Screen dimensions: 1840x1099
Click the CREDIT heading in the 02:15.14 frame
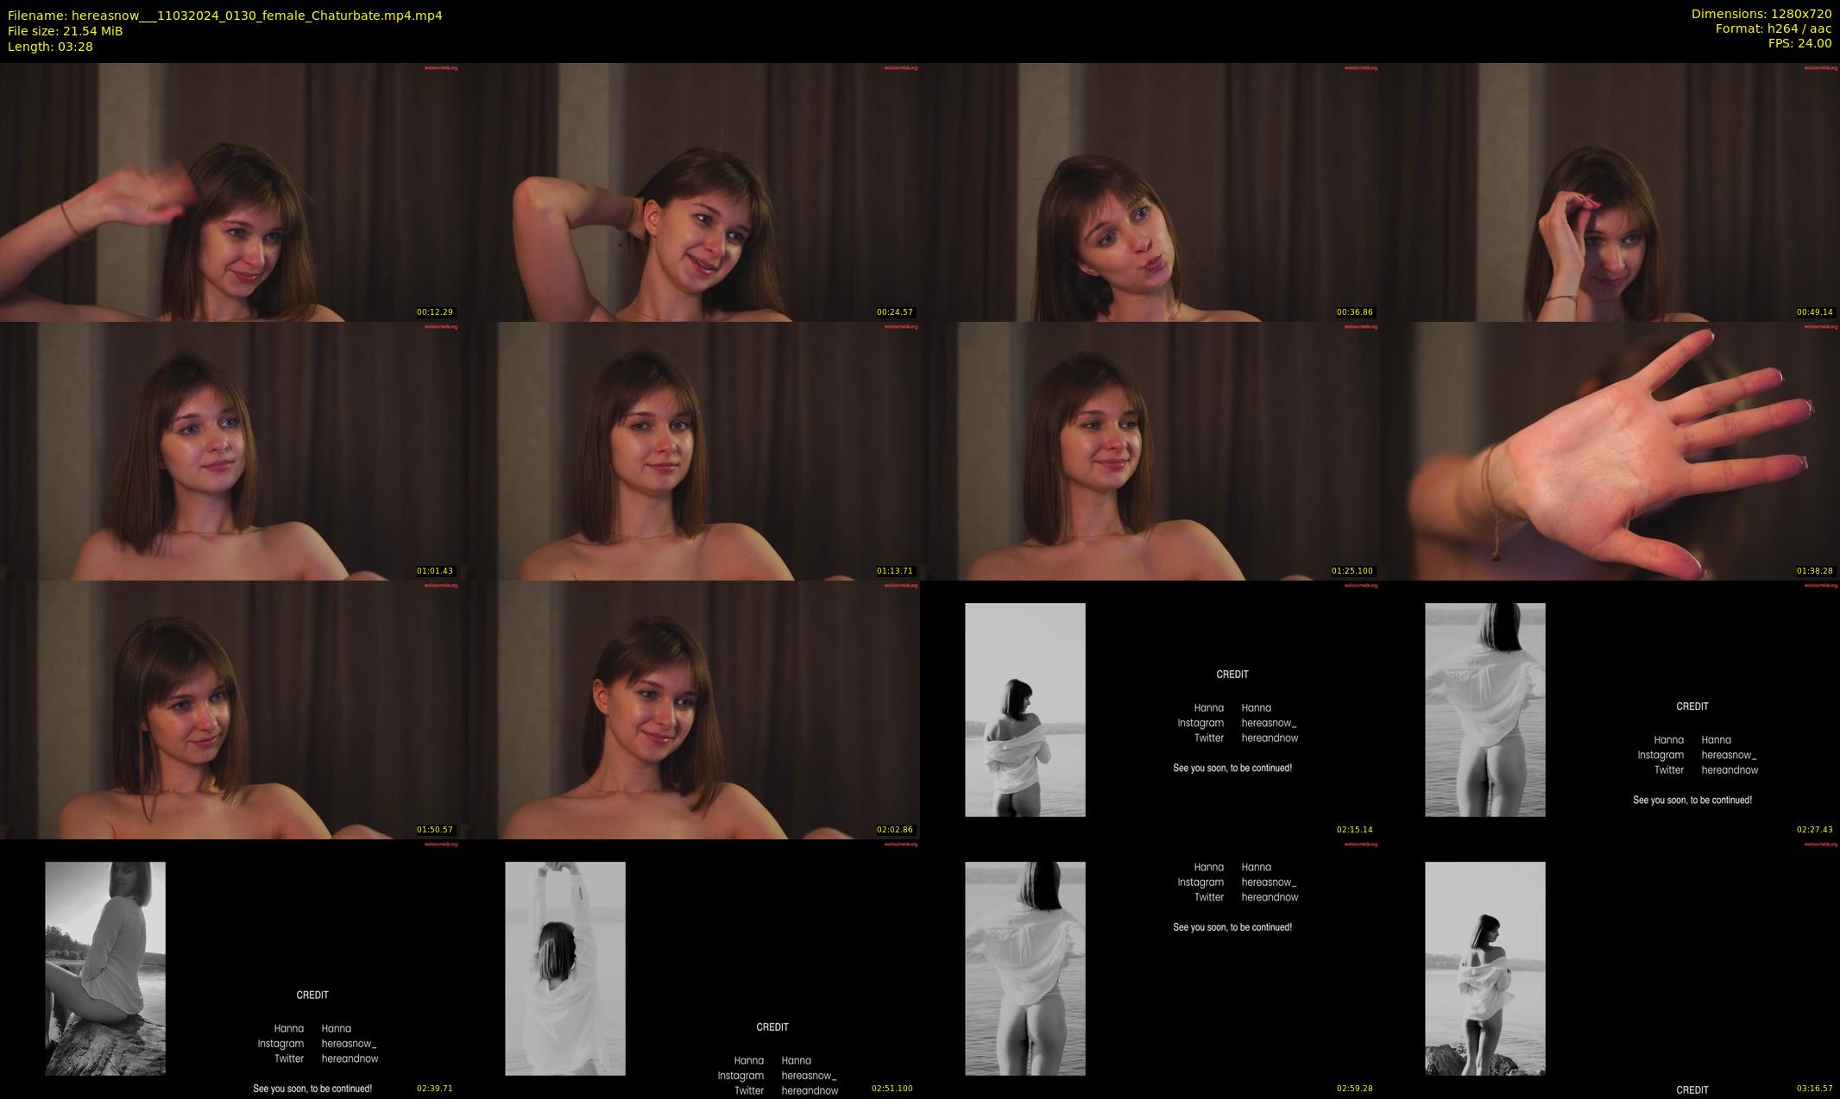tap(1232, 675)
